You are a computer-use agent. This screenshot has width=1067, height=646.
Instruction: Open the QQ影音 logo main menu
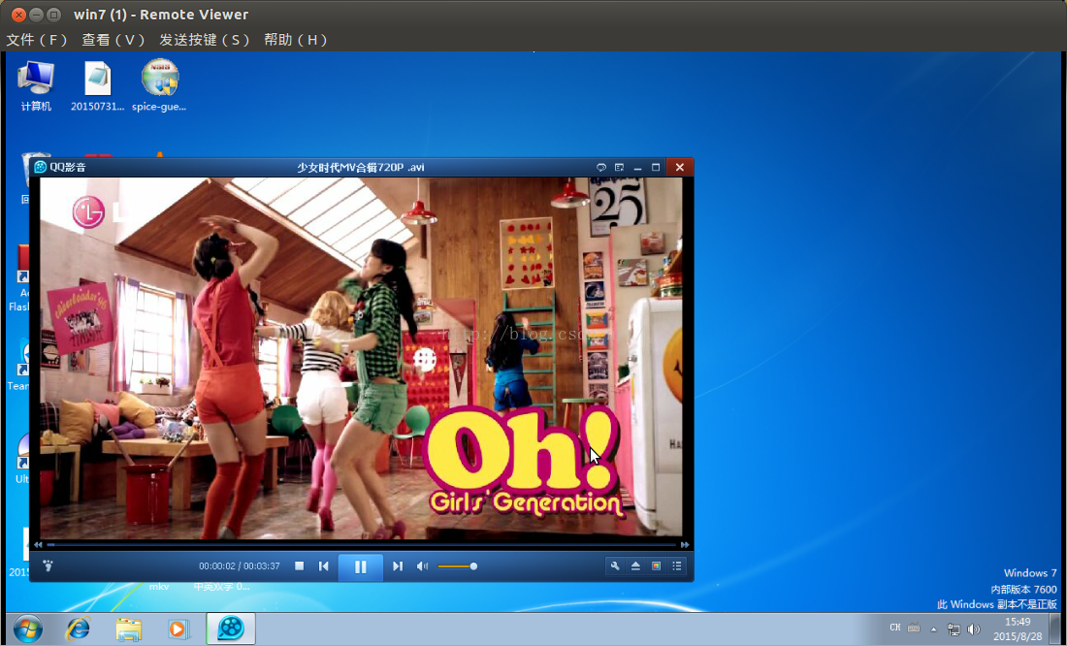(60, 167)
